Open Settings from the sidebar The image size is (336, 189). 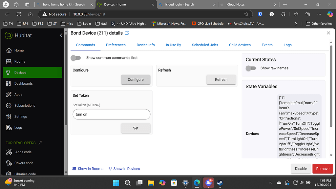coord(20,116)
